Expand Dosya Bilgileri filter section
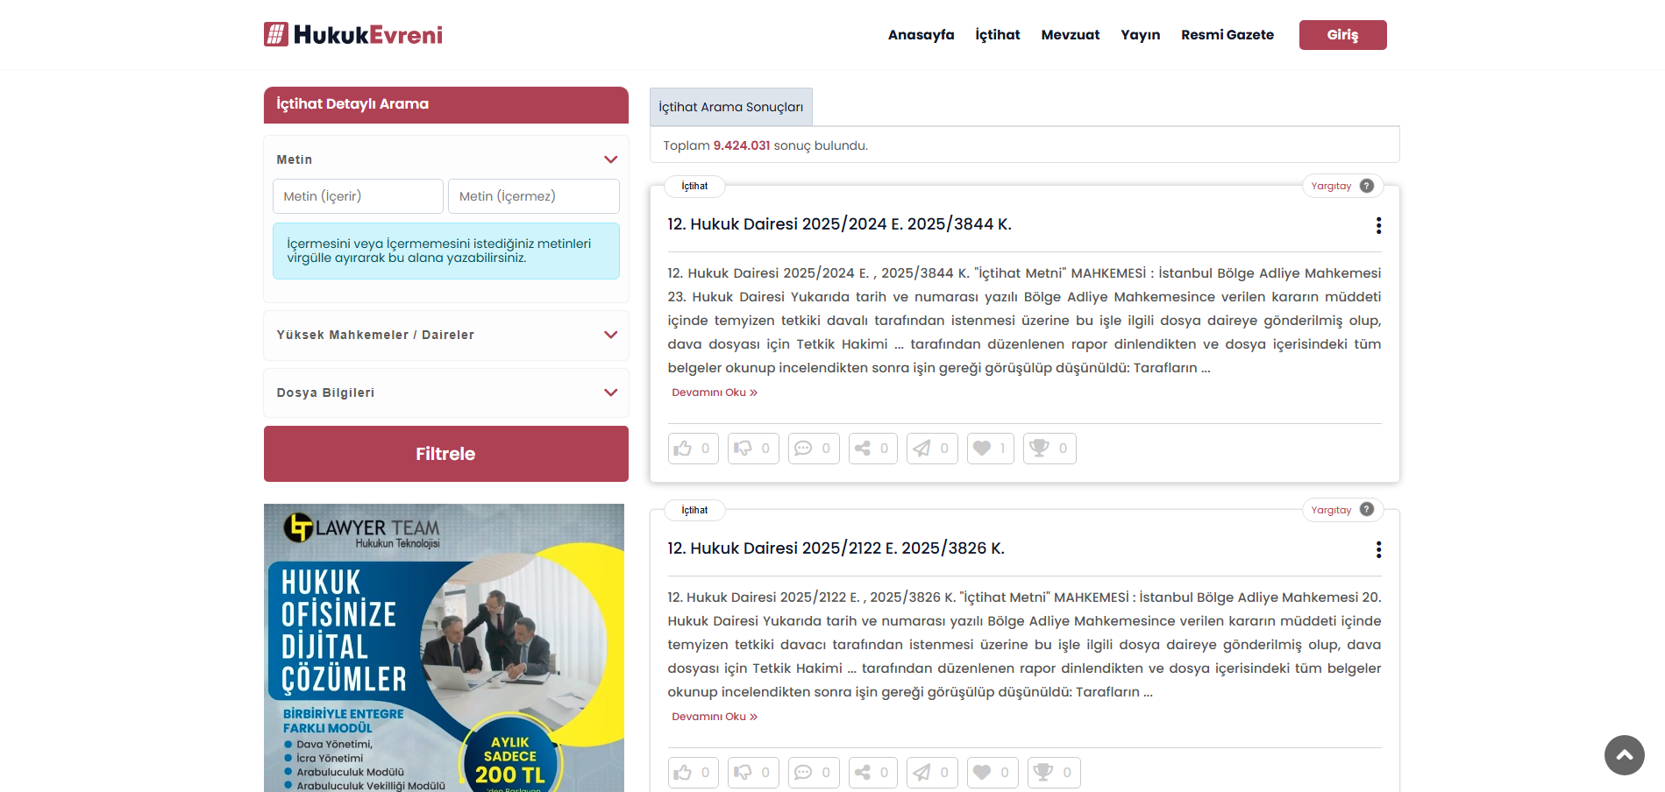This screenshot has width=1665, height=792. coord(610,392)
